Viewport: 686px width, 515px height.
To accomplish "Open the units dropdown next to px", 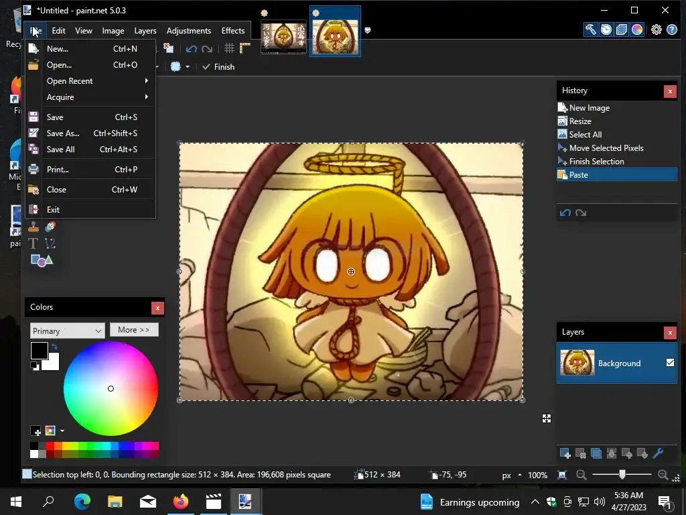I will [x=520, y=475].
